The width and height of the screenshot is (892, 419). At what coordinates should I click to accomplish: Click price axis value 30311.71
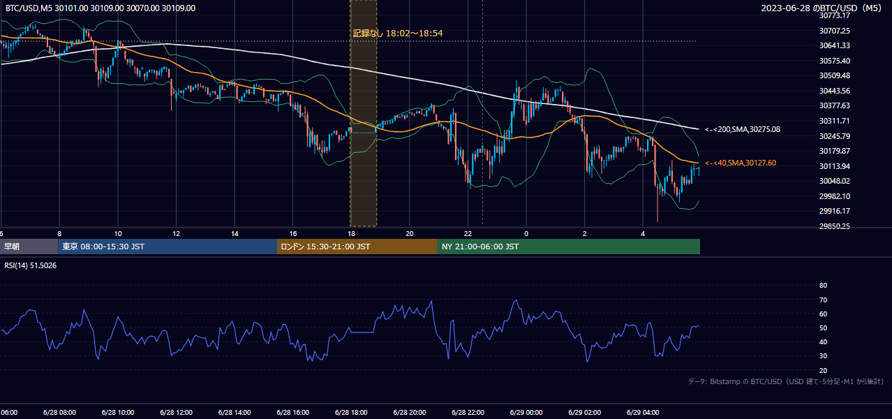pyautogui.click(x=834, y=121)
